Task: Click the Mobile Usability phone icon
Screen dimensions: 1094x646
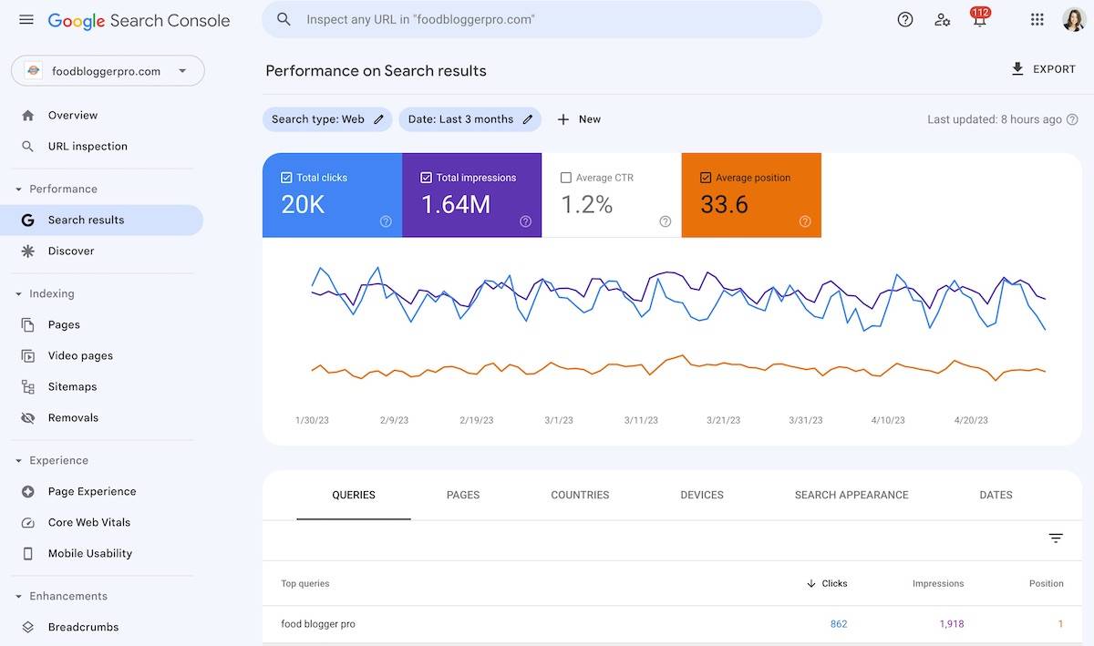Action: pyautogui.click(x=28, y=554)
